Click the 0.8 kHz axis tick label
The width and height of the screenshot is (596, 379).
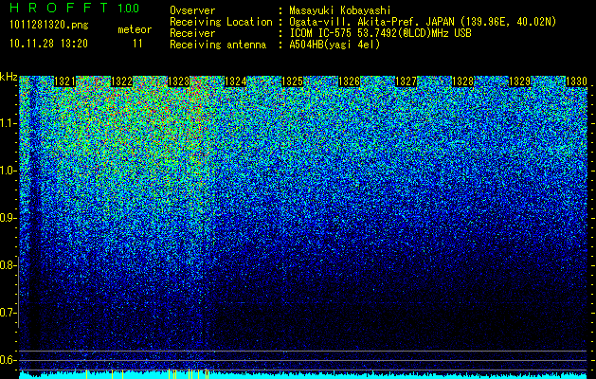click(8, 265)
